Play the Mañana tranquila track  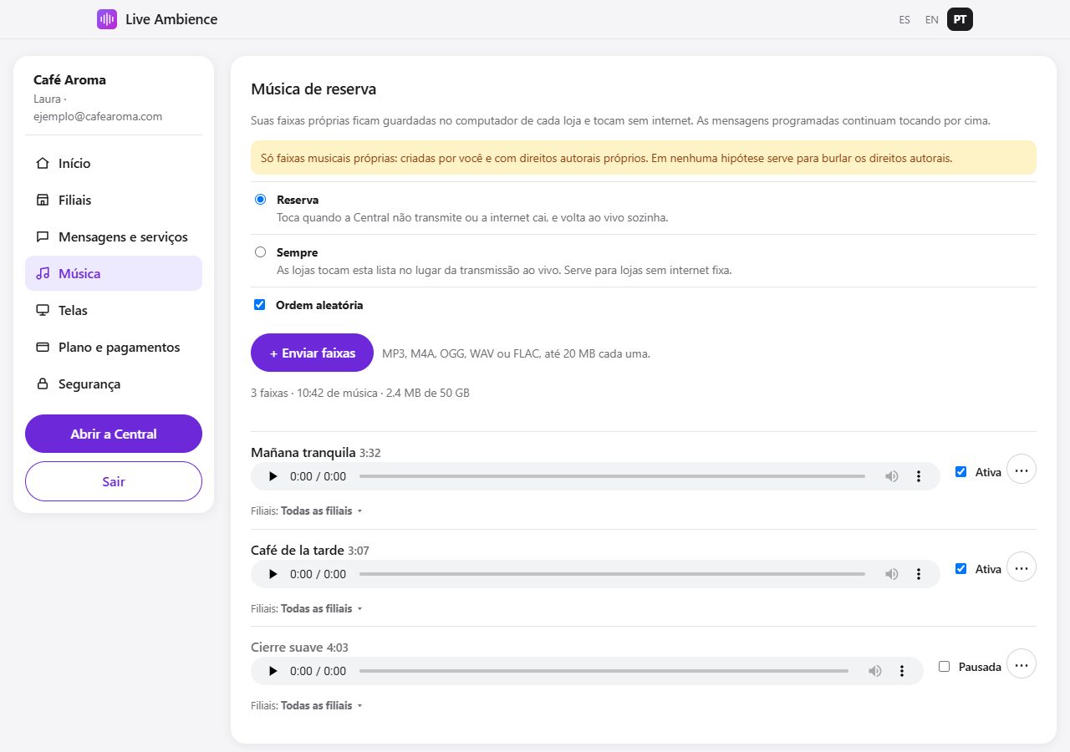pos(273,476)
